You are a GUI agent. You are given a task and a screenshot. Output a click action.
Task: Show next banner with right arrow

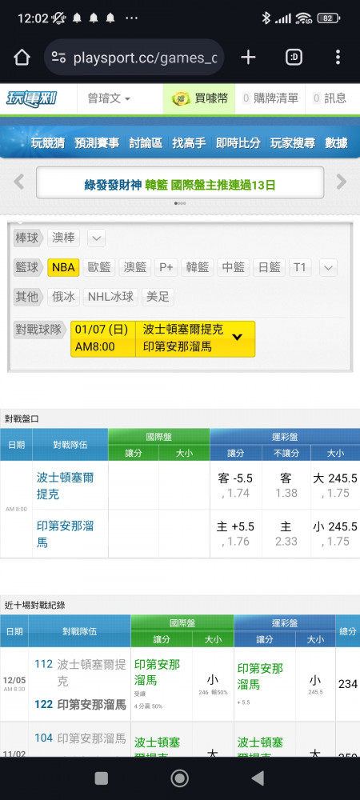341,182
